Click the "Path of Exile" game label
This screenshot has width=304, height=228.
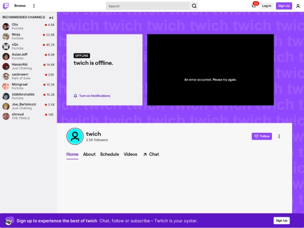tap(21, 78)
